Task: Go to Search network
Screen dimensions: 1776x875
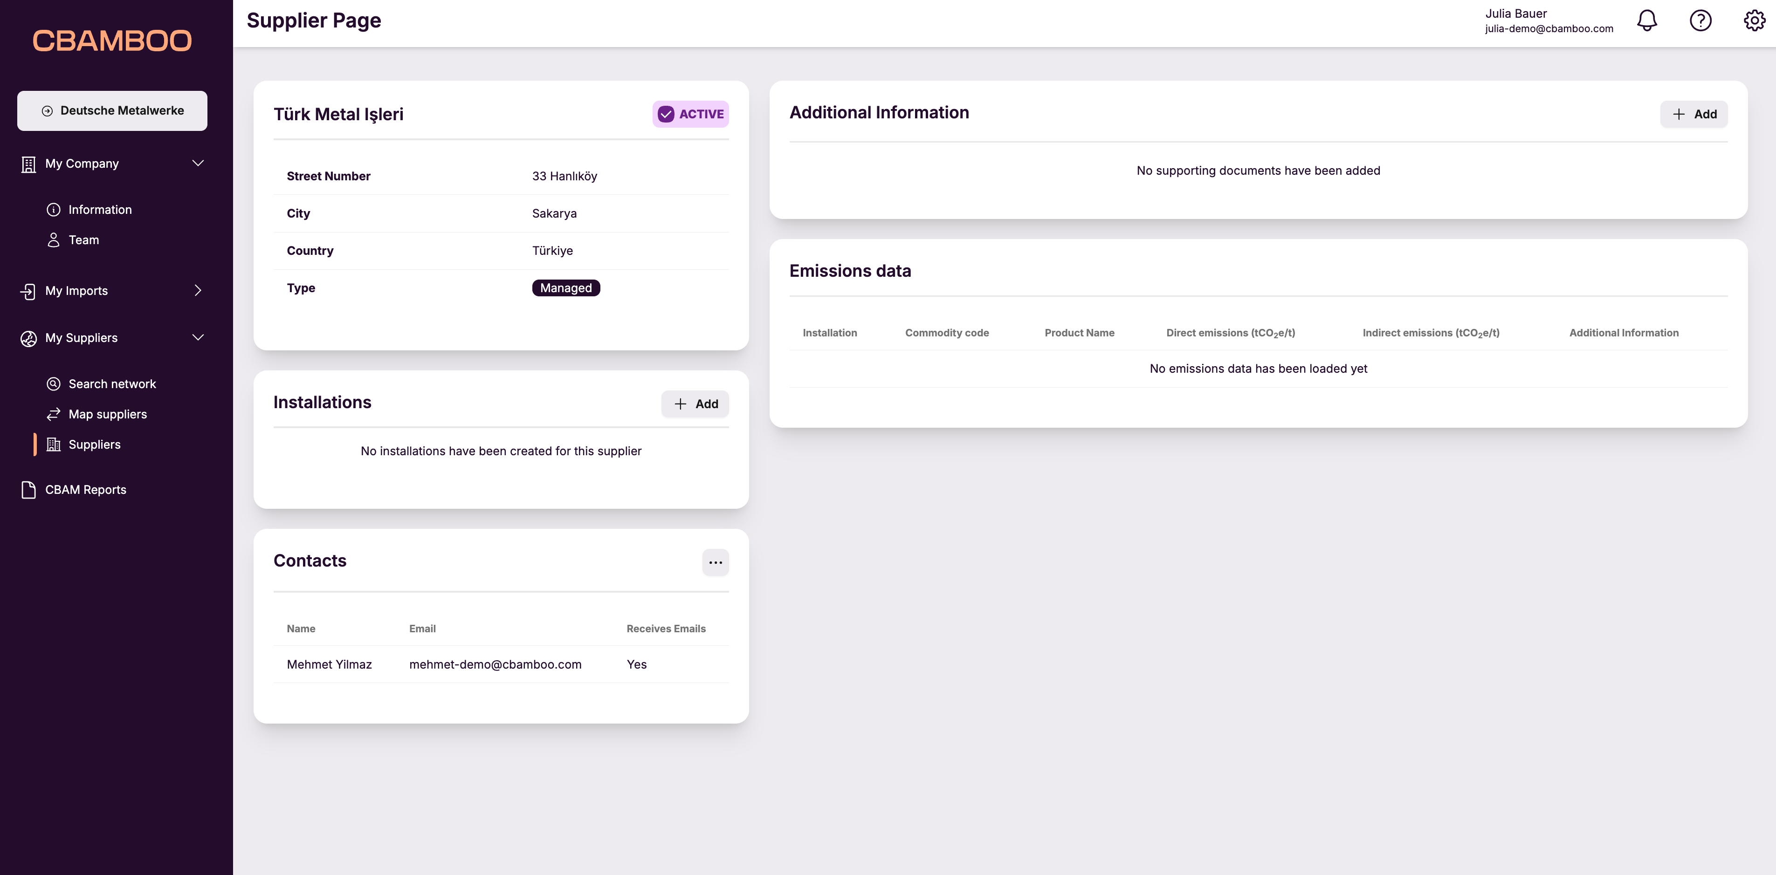Action: 112,384
